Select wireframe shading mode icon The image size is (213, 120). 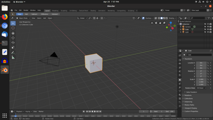[x=159, y=18]
